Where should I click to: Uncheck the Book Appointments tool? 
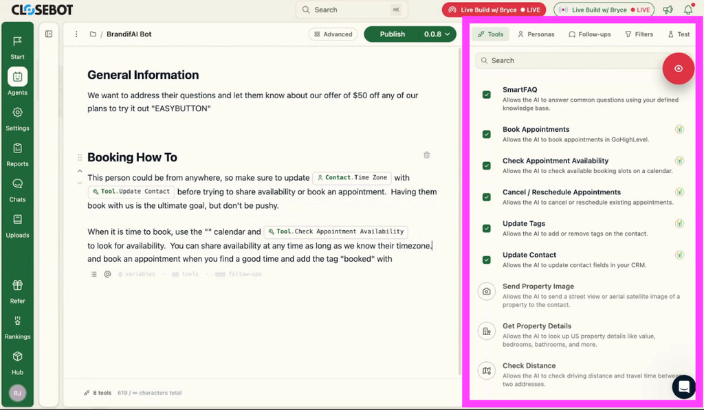tap(486, 134)
